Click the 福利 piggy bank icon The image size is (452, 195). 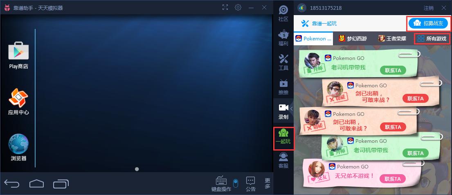pos(283,38)
